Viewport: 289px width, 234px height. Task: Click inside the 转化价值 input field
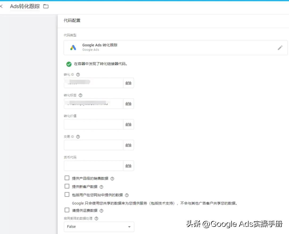[93, 124]
